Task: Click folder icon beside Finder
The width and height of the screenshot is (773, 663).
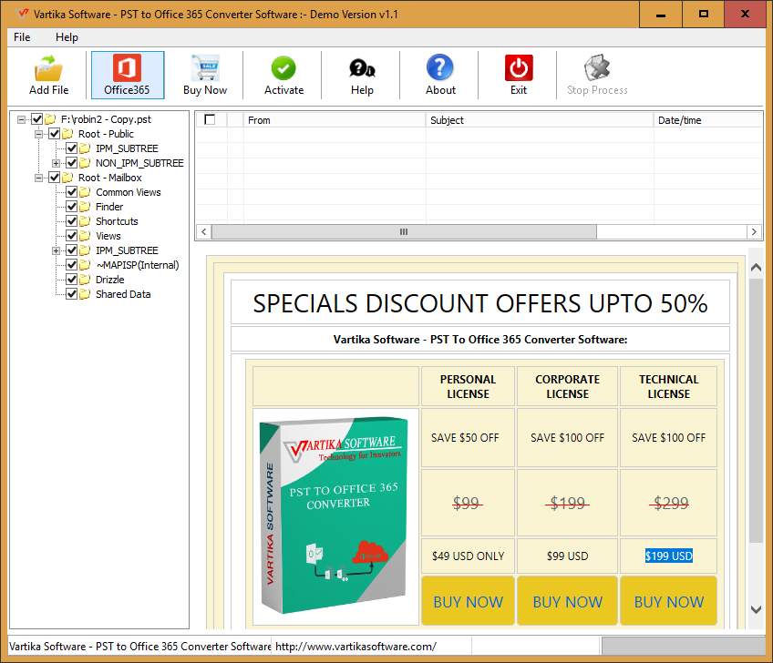Action: tap(85, 207)
